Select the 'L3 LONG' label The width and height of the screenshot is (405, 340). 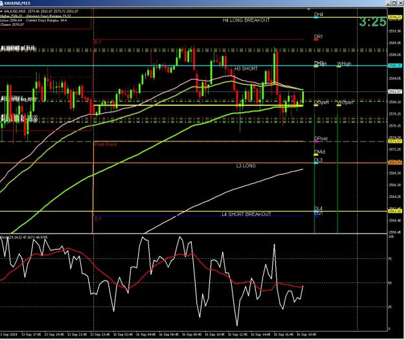coord(246,165)
